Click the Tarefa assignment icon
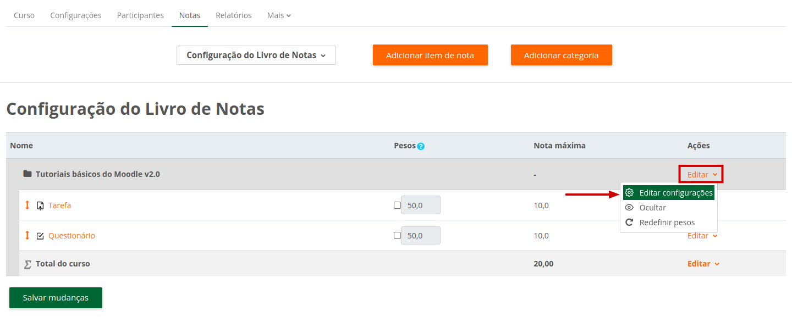This screenshot has width=792, height=317. click(x=40, y=205)
